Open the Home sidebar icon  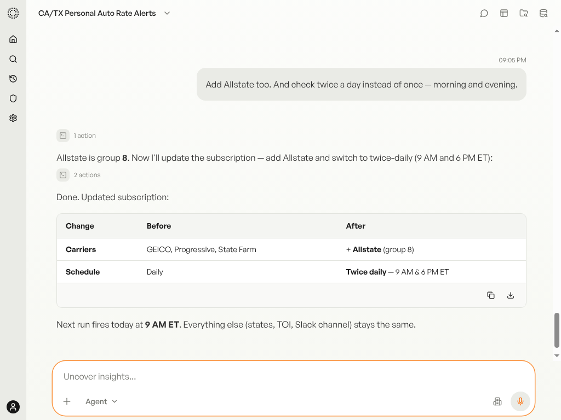[13, 39]
